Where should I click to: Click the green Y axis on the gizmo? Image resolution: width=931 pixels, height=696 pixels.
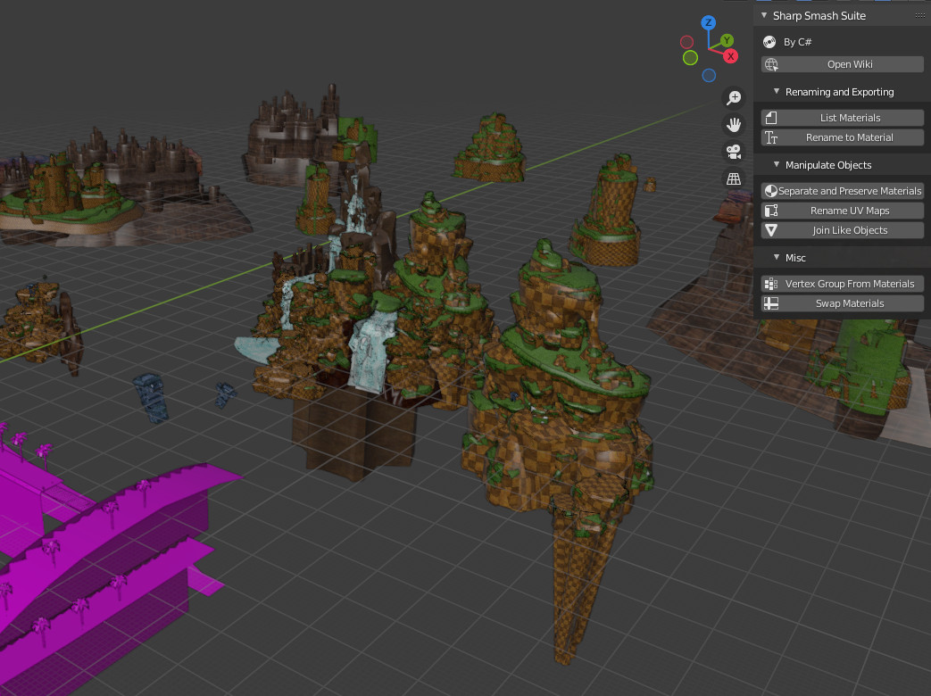pyautogui.click(x=727, y=41)
